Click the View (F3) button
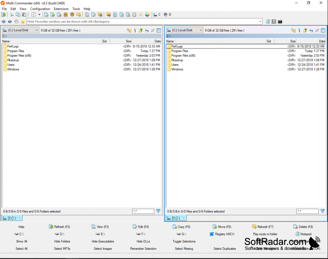The height and width of the screenshot is (259, 328). point(100,227)
